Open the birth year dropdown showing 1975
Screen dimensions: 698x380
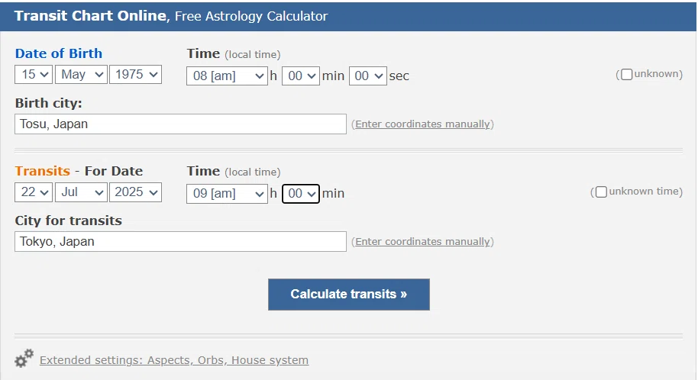(135, 74)
